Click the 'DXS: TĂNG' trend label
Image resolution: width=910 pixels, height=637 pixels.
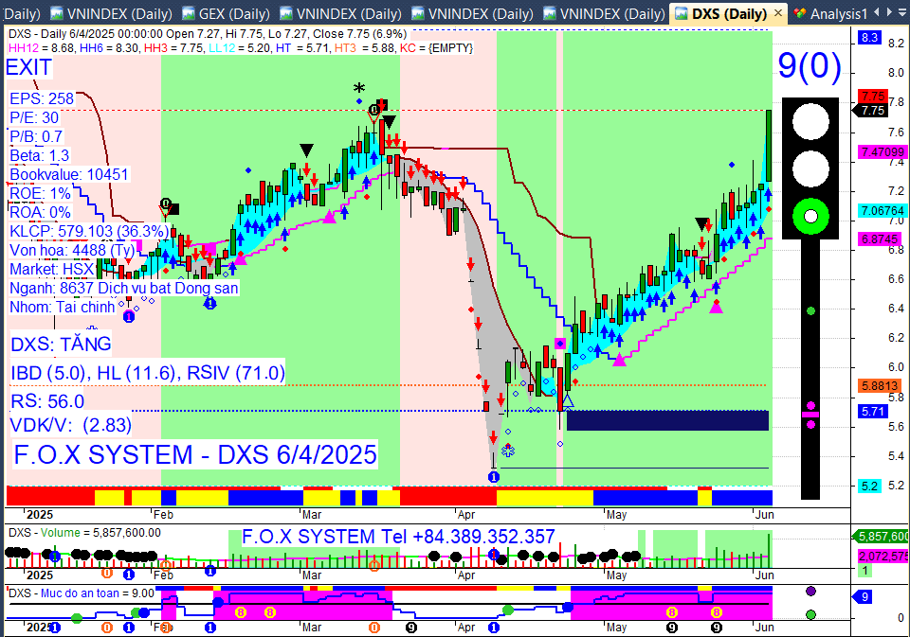click(x=61, y=345)
